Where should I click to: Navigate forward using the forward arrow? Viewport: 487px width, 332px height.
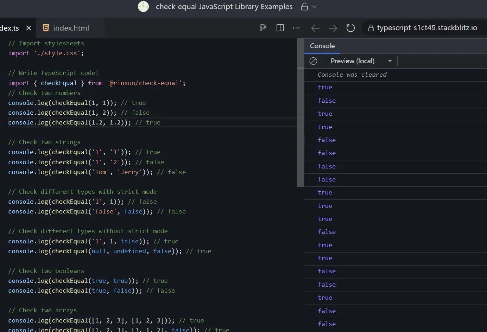[333, 28]
